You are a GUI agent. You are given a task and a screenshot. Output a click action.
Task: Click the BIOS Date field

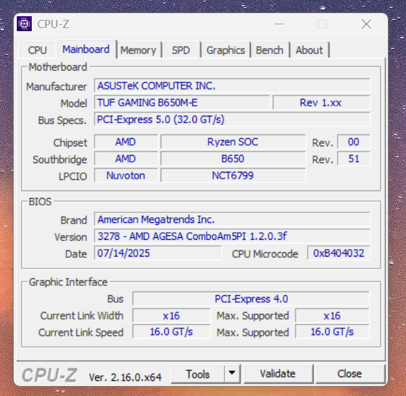(158, 253)
